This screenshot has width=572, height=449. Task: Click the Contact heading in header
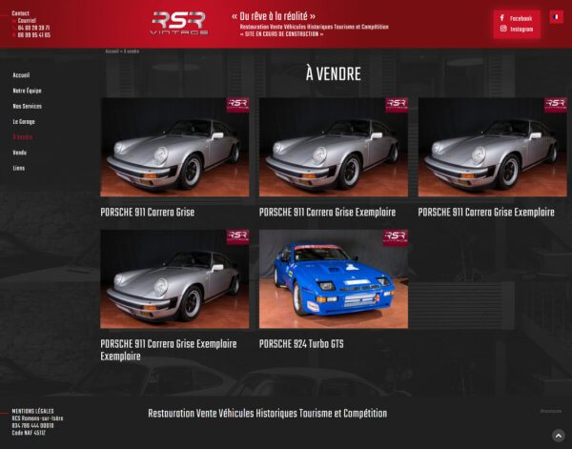tap(20, 13)
